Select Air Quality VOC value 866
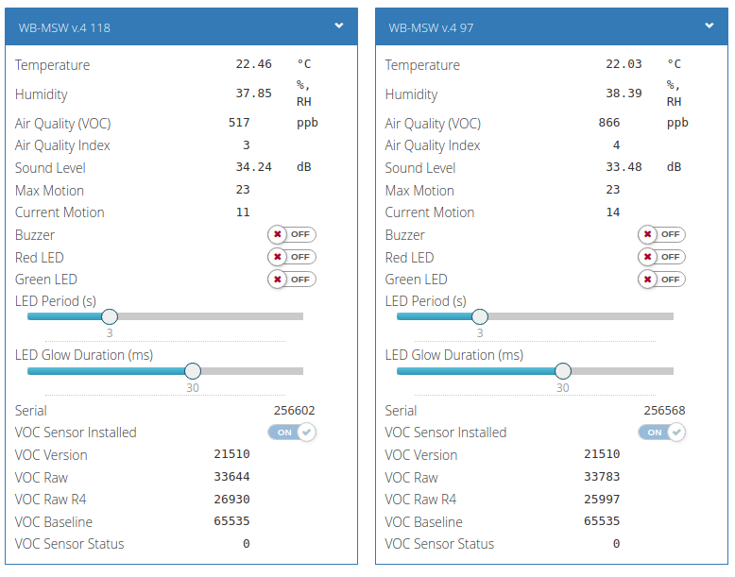The image size is (735, 577). click(x=609, y=123)
